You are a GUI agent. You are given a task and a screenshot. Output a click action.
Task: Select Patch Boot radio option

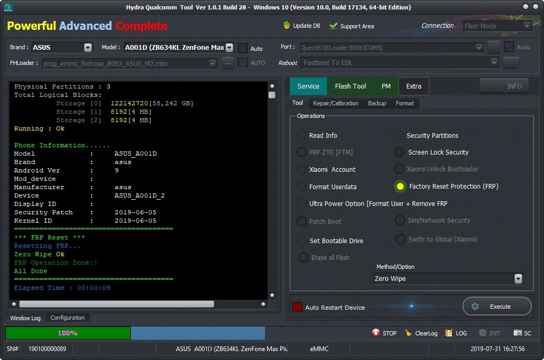coord(302,221)
